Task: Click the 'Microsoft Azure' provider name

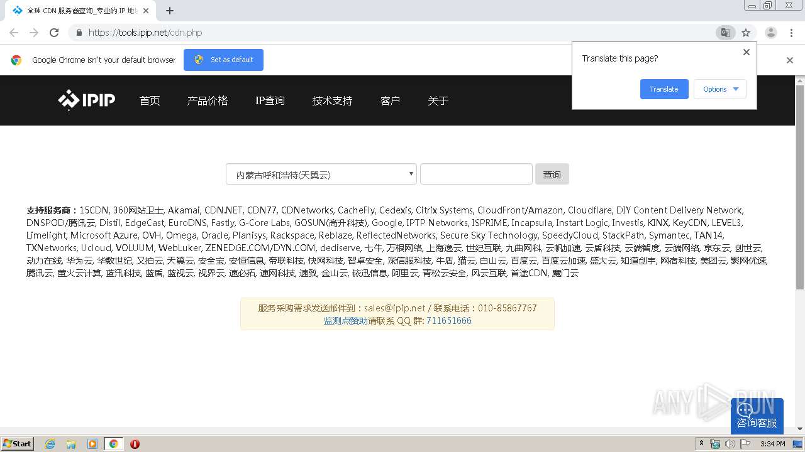Action: (x=104, y=235)
